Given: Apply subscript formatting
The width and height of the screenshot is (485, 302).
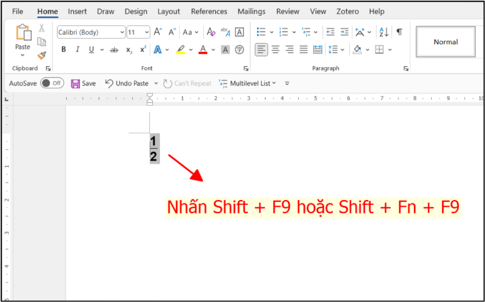Looking at the screenshot, I should pyautogui.click(x=129, y=50).
